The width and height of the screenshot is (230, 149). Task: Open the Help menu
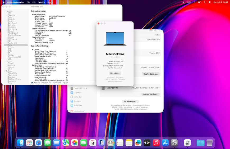click(49, 2)
